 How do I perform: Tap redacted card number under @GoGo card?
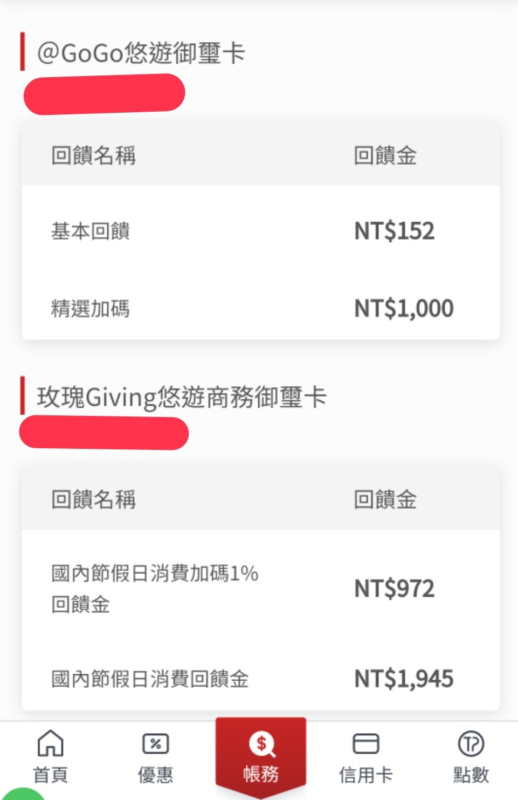tap(105, 94)
